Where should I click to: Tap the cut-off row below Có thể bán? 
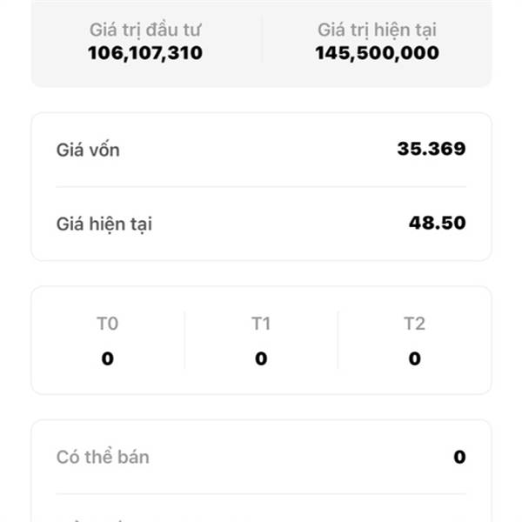(261, 515)
